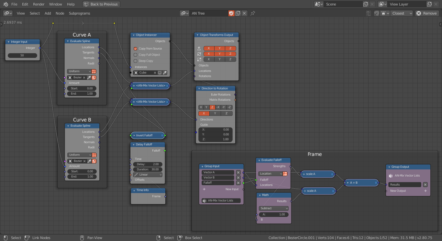Pin the node tree with pin icon
Viewport: 442px width, 241px height.
click(x=253, y=13)
